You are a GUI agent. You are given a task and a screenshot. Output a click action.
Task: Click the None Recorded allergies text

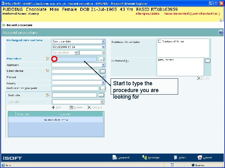192,14
